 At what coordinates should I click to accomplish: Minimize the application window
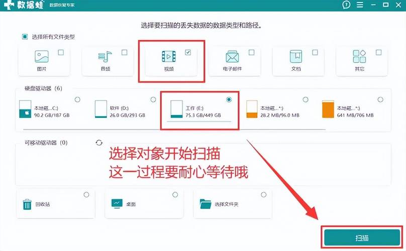pyautogui.click(x=373, y=5)
